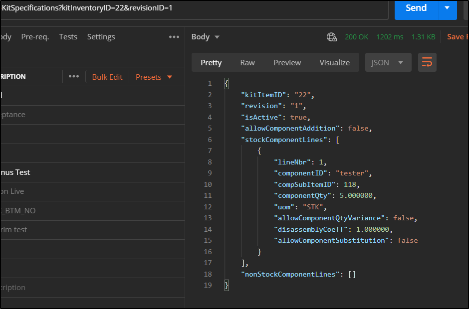The width and height of the screenshot is (469, 309).
Task: Open the Visualize response tab
Action: [x=334, y=62]
